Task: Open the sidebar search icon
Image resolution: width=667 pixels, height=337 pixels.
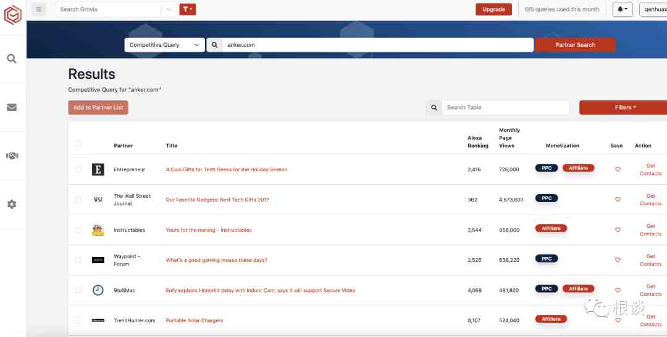Action: 12,59
